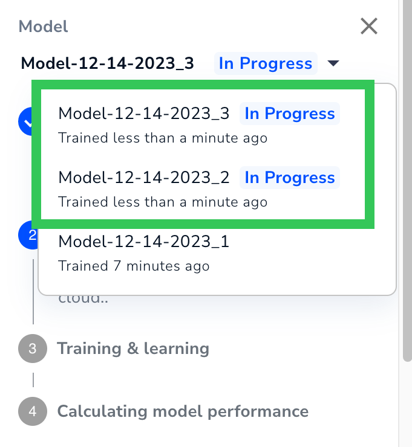Click the step 3 circle icon
Screen dimensions: 412x447
click(33, 349)
